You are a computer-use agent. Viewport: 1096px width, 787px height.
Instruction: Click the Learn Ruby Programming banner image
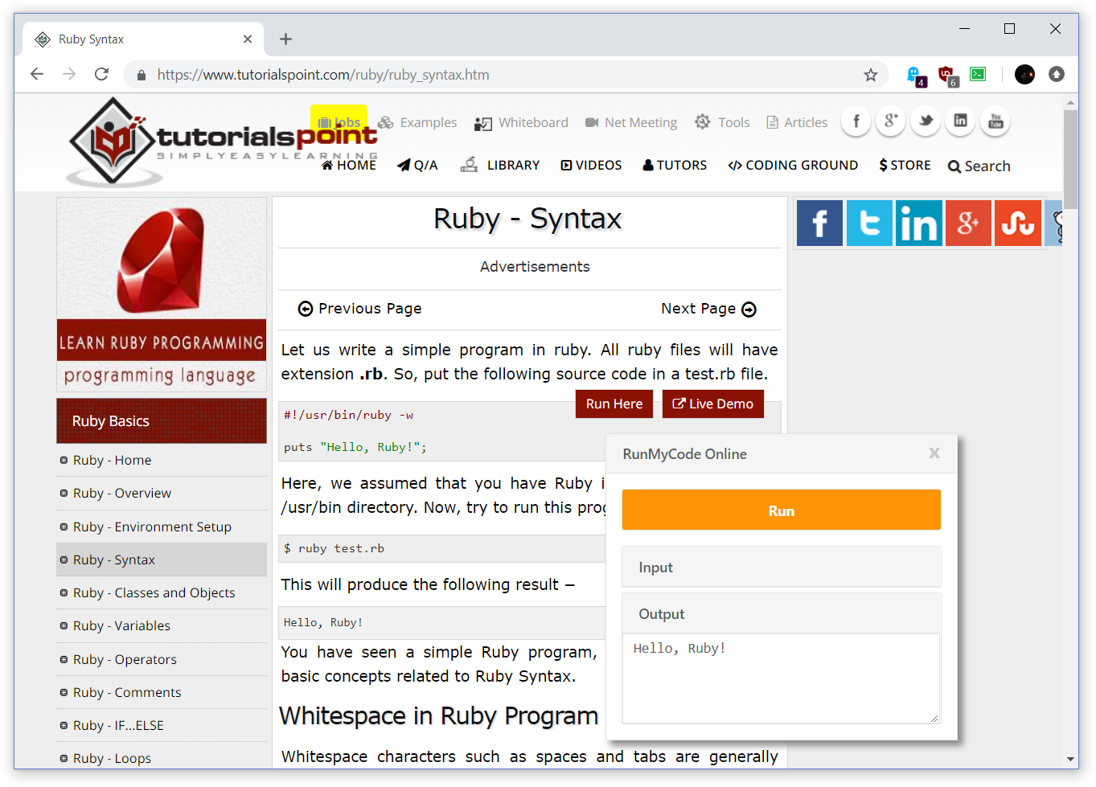tap(162, 294)
